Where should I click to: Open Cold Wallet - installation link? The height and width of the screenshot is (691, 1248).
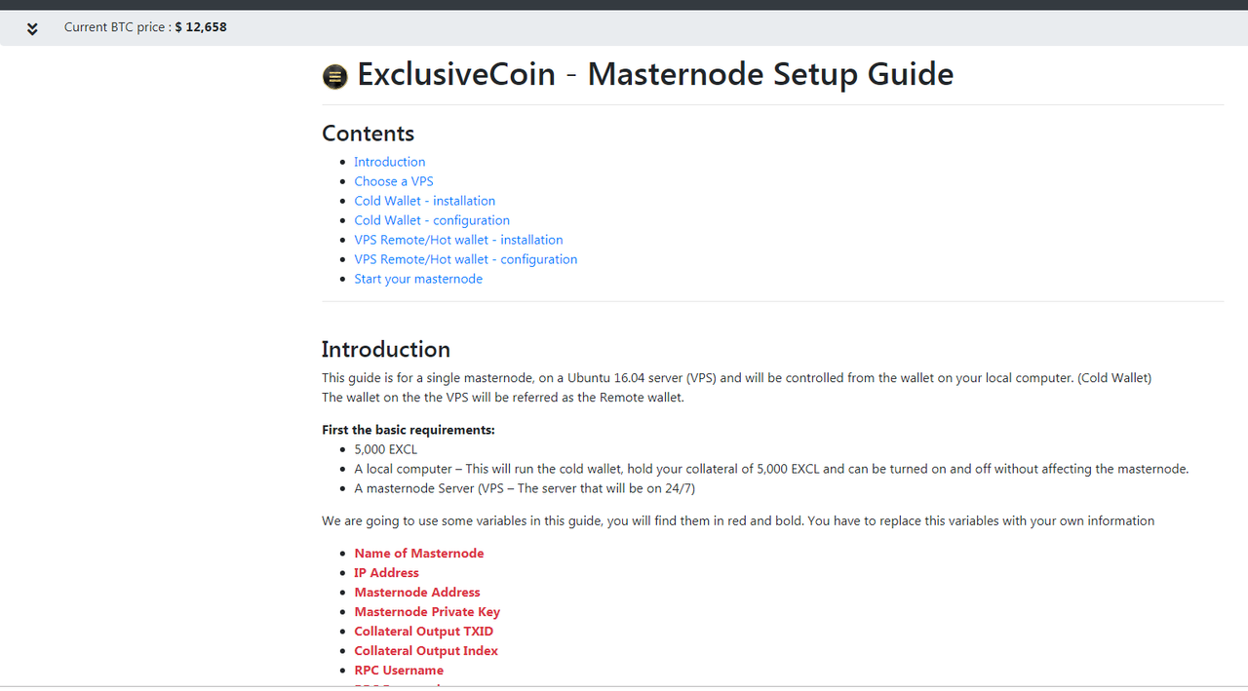point(425,201)
